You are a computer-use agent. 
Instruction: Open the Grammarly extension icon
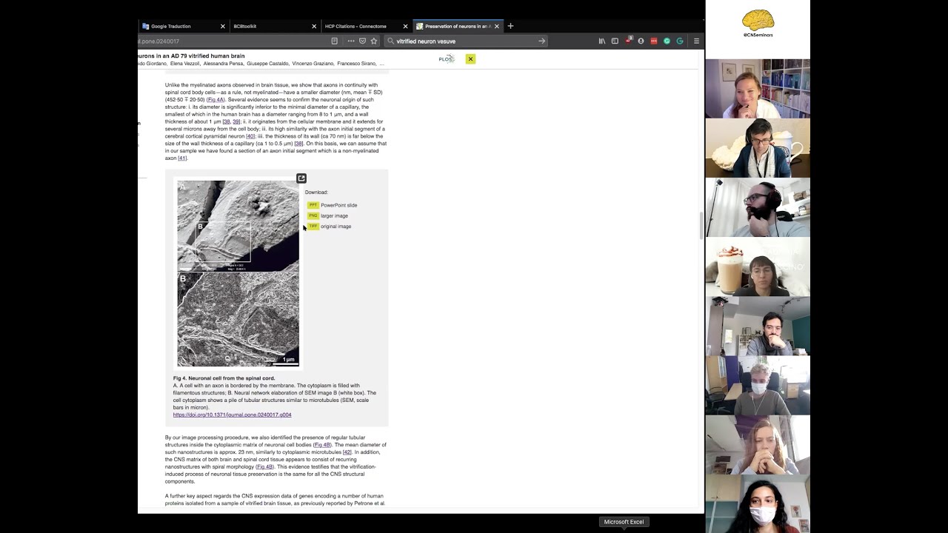[x=680, y=41]
